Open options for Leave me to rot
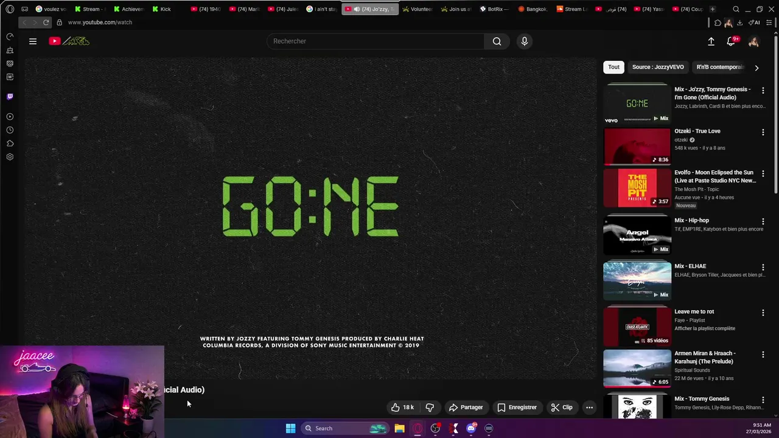This screenshot has width=779, height=438. [x=763, y=313]
